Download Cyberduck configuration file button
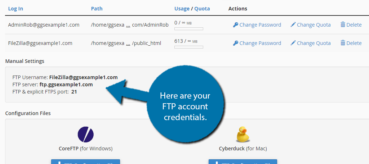 [x=243, y=162]
